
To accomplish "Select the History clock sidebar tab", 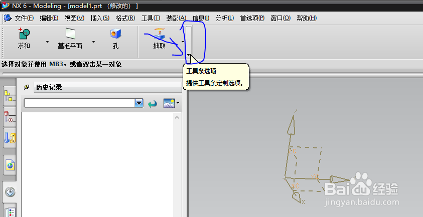I will click(10, 192).
